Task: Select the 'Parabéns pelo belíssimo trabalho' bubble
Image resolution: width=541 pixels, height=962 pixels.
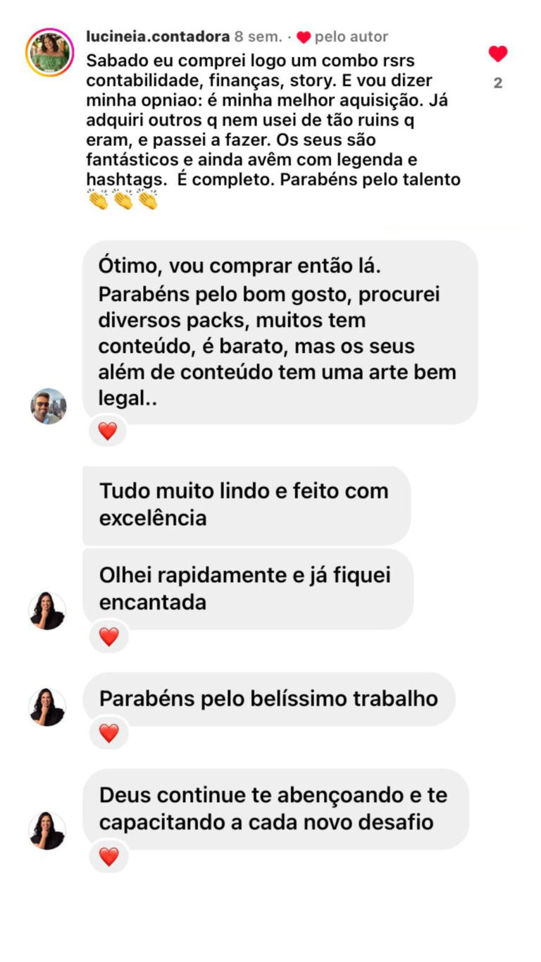Action: (x=269, y=699)
